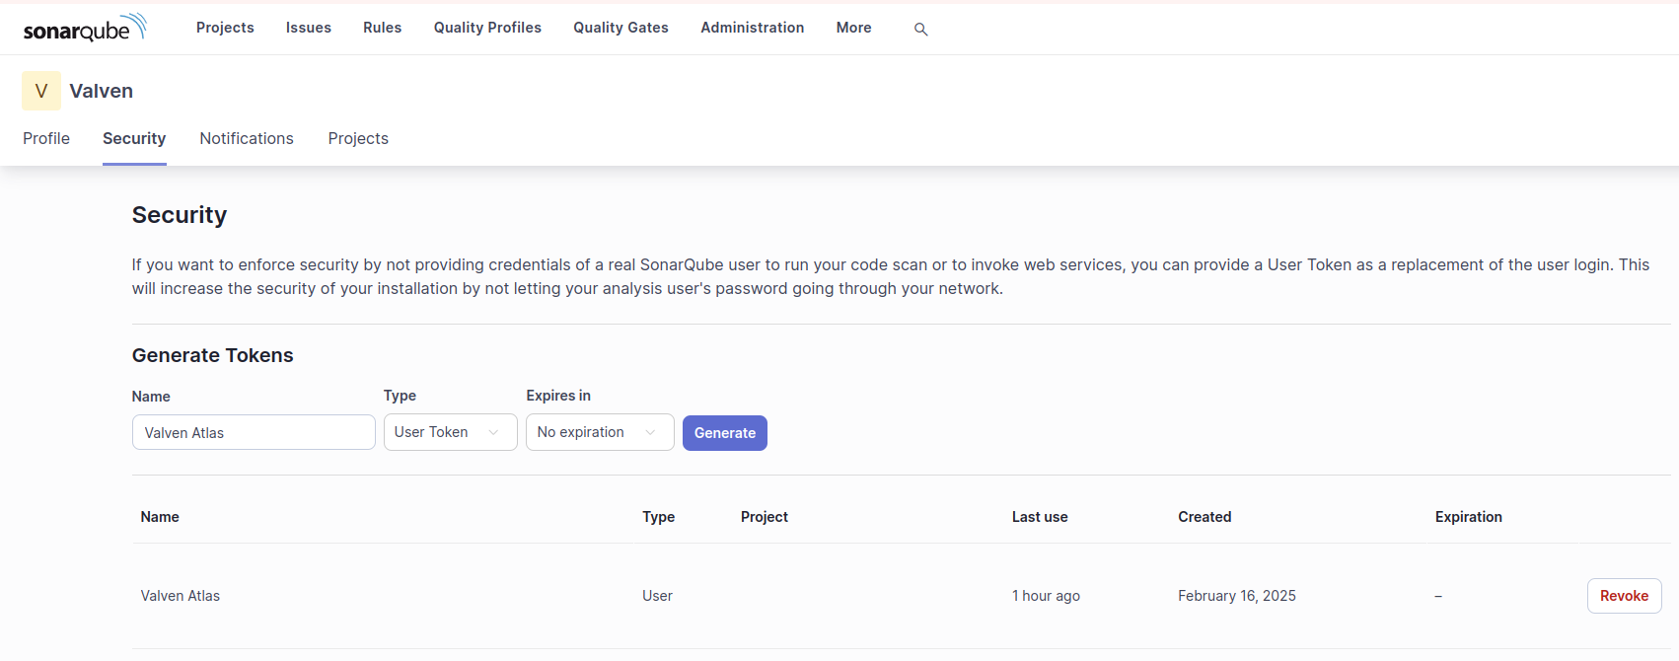This screenshot has height=661, width=1679.
Task: Click the dash in the Expiration cell
Action: point(1438,596)
